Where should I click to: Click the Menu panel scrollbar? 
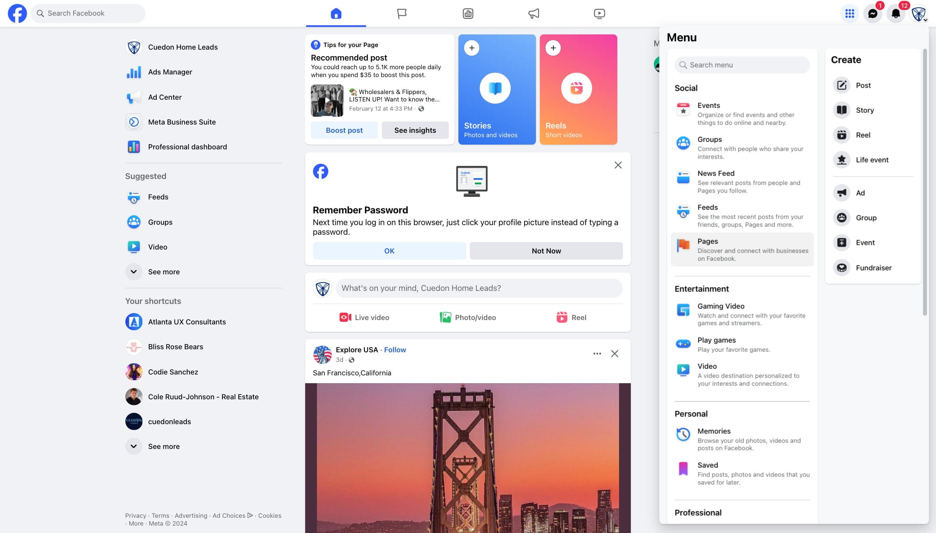click(925, 182)
